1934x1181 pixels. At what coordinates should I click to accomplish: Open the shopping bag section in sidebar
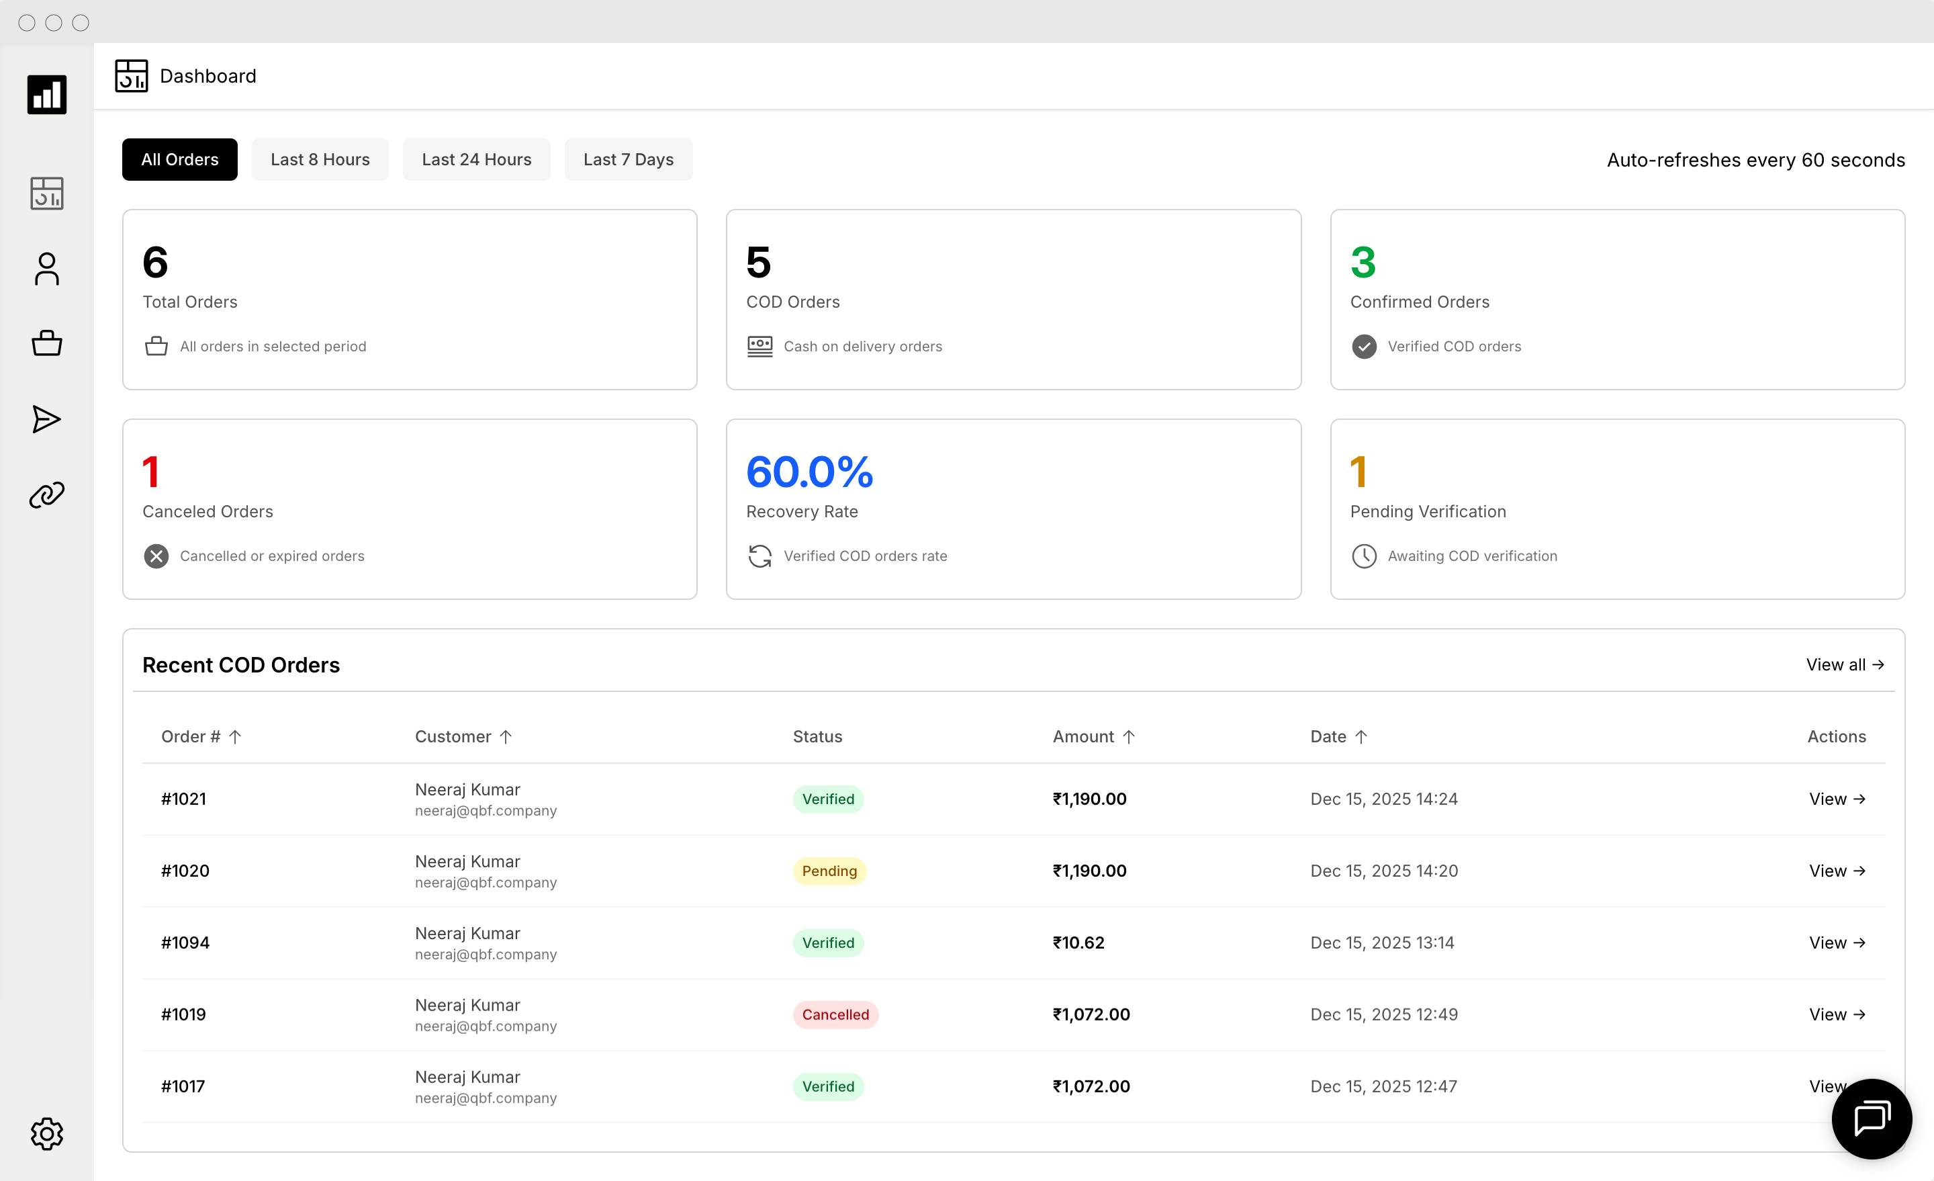point(46,343)
